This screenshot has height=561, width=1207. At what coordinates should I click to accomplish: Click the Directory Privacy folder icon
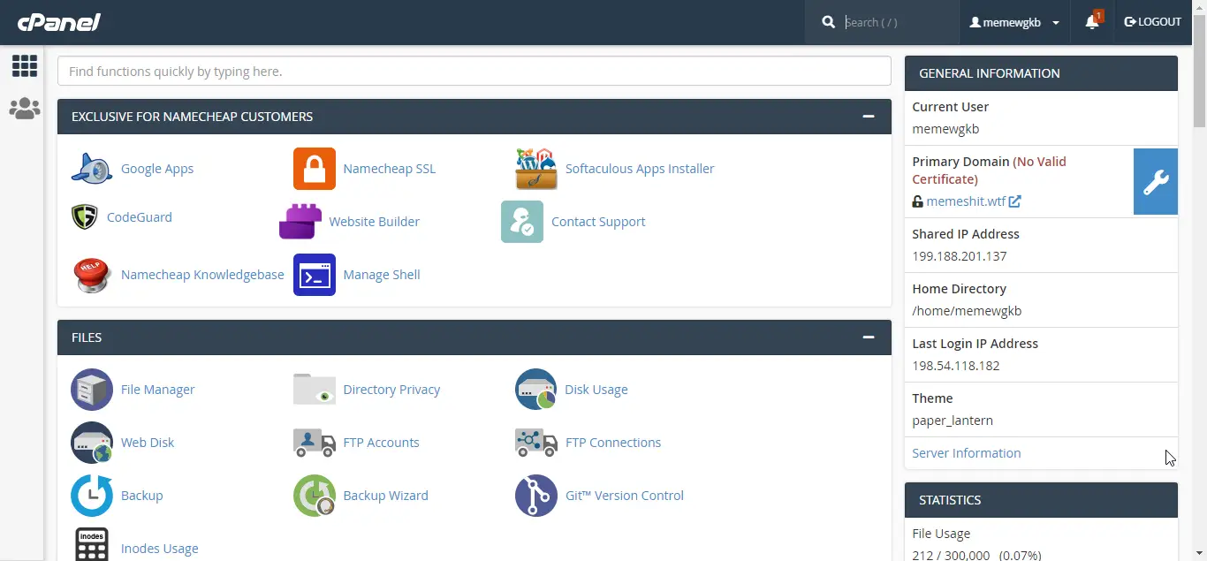(315, 390)
